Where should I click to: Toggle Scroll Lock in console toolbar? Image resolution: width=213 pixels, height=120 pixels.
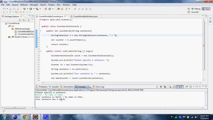click(x=174, y=87)
